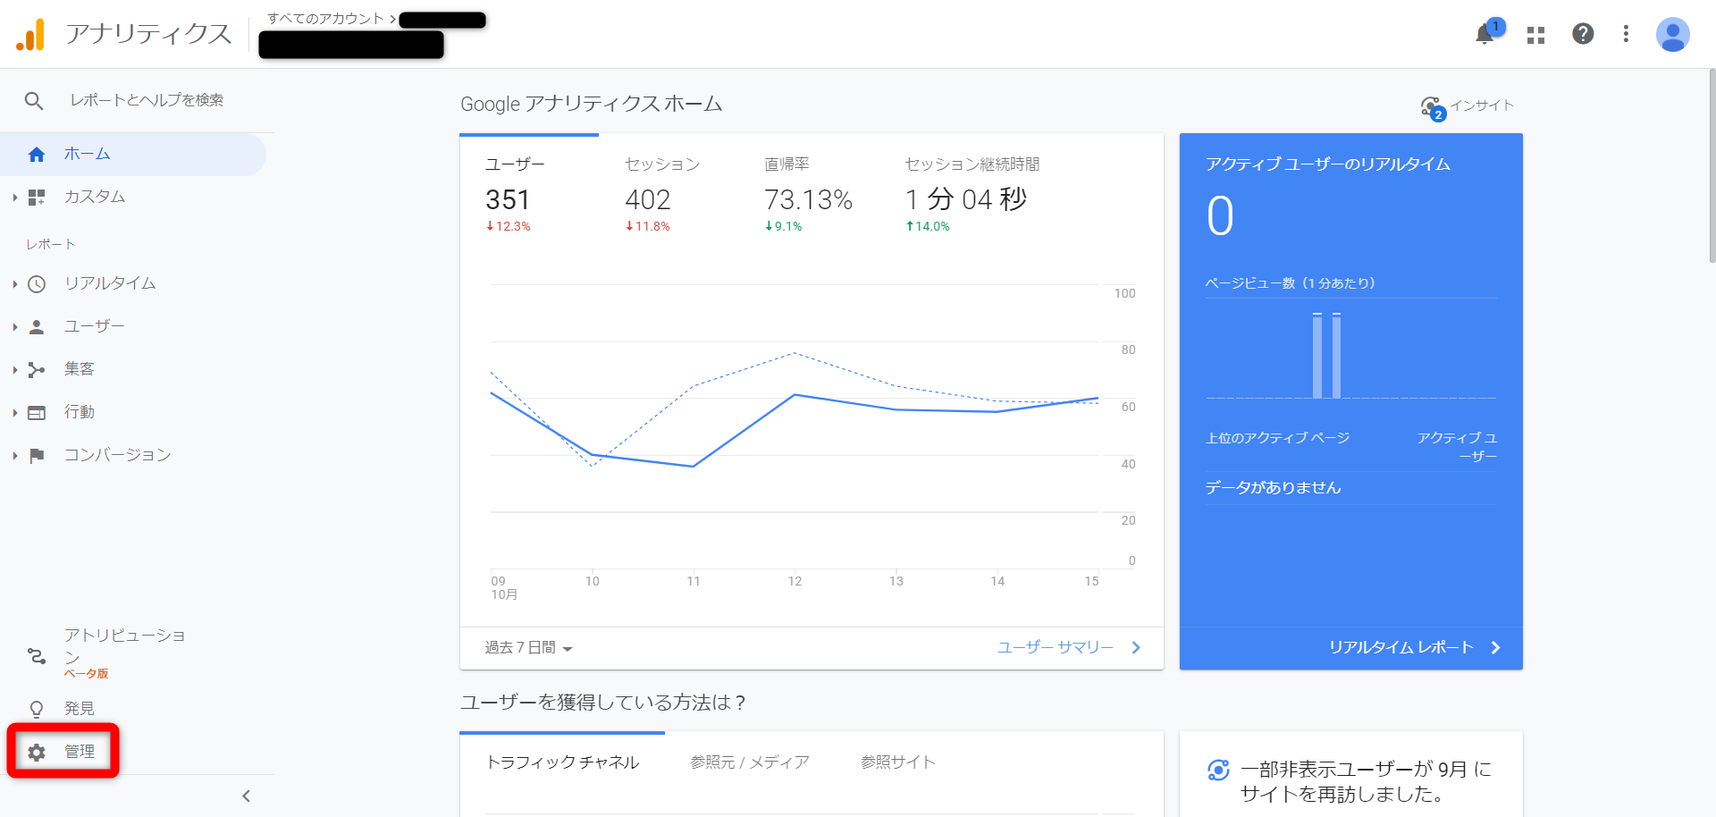Open アトリビューション beta label in sidebar

(86, 674)
